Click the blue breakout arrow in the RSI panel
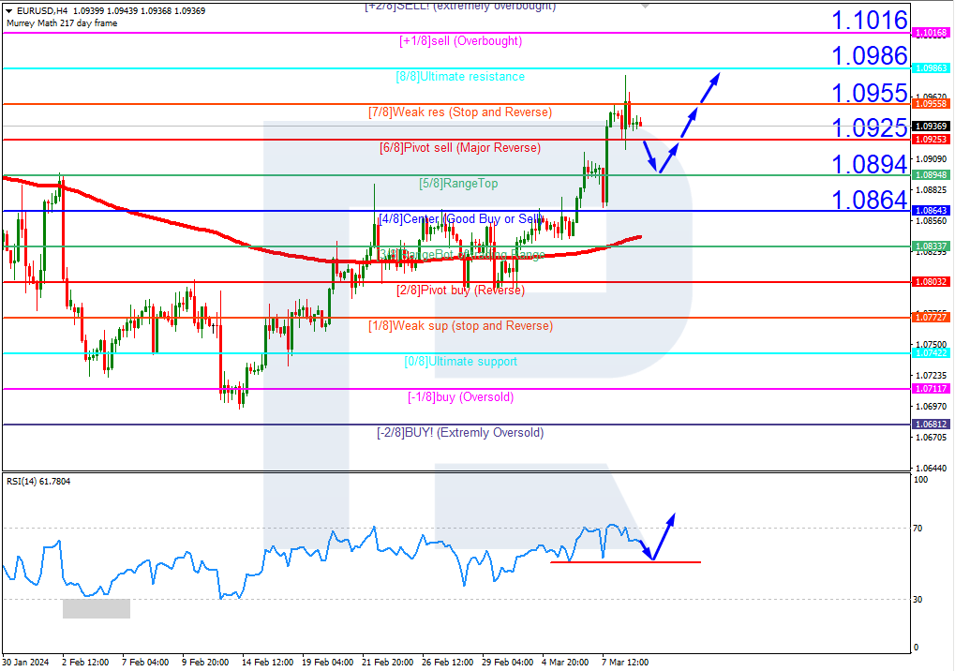 665,534
